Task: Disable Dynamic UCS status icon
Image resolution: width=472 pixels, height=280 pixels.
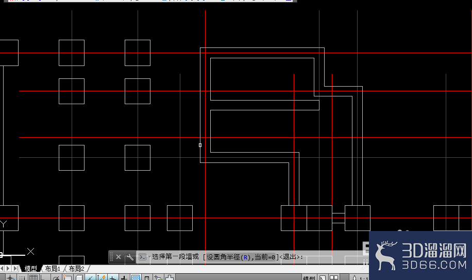Action: (102, 277)
